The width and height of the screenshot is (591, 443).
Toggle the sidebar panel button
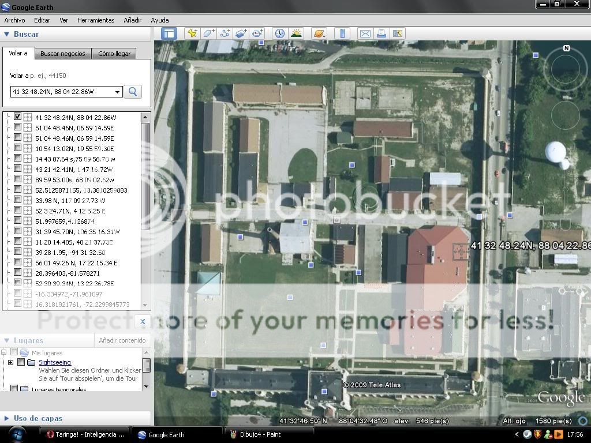[x=169, y=33]
